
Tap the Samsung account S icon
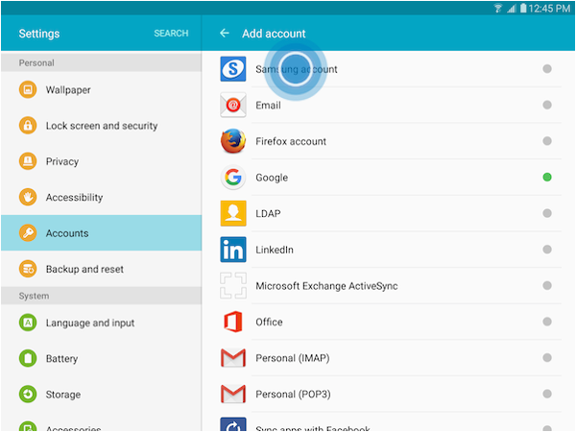tap(233, 69)
